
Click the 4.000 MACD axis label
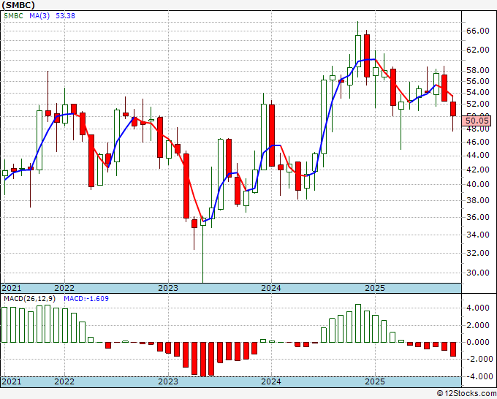coord(478,308)
